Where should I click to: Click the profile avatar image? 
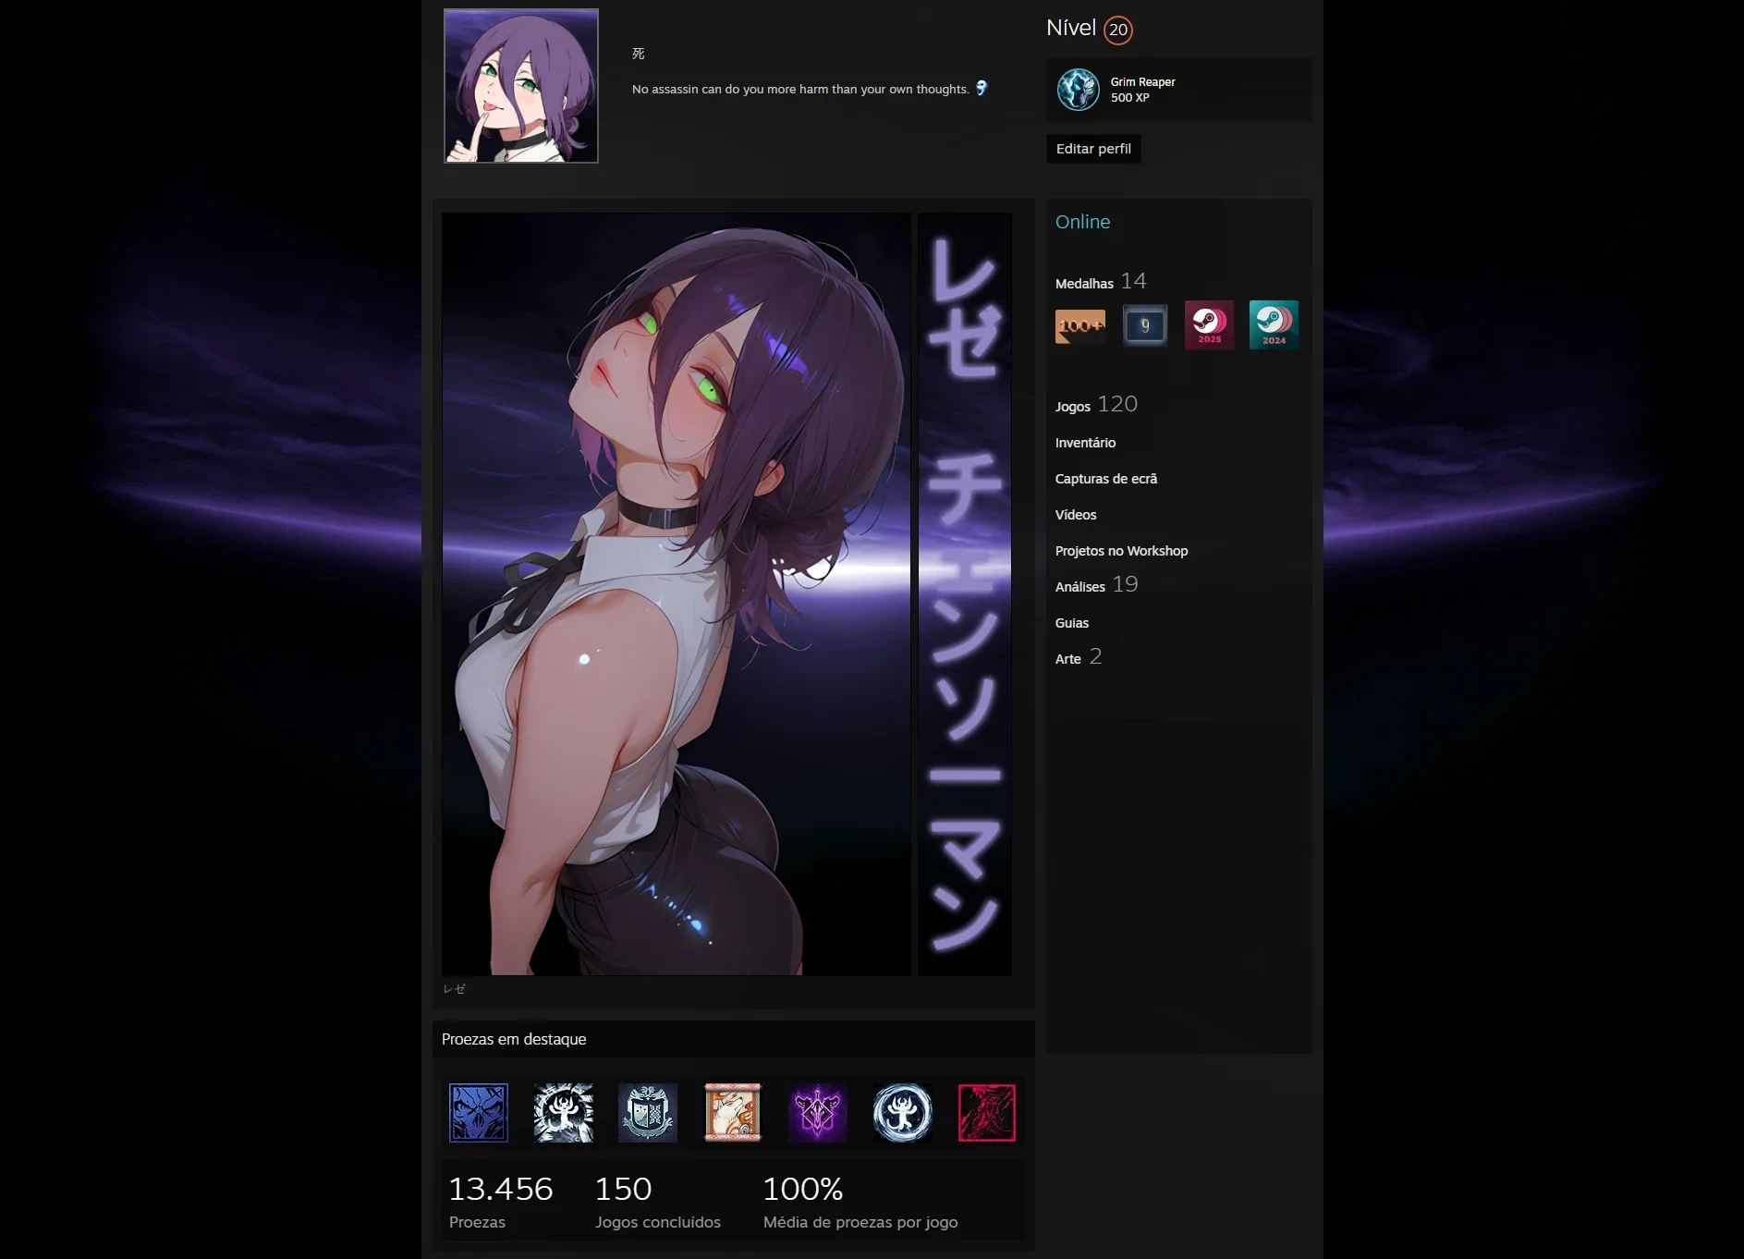tap(521, 86)
